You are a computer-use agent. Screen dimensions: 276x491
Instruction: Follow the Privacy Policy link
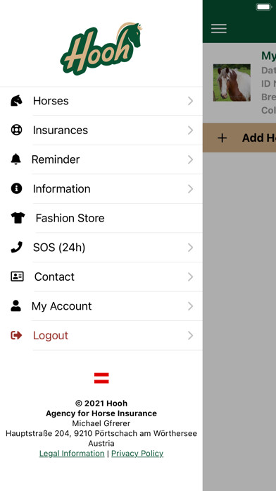pos(137,454)
